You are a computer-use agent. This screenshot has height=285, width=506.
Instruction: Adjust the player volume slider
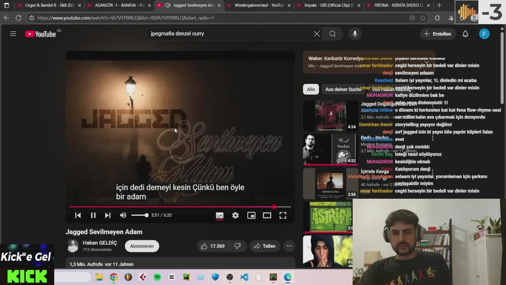[140, 215]
